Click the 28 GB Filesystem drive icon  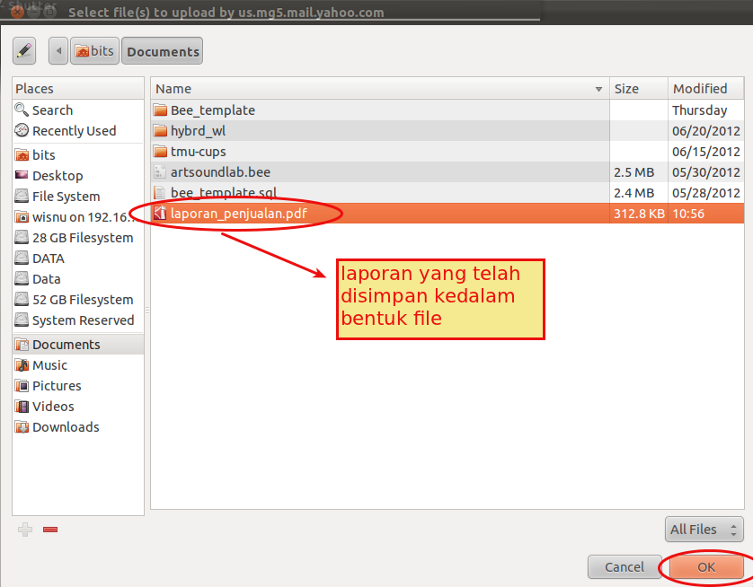(x=22, y=237)
